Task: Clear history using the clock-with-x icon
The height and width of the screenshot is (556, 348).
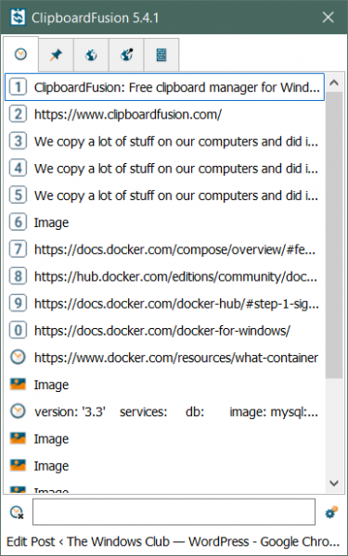Action: 17,512
